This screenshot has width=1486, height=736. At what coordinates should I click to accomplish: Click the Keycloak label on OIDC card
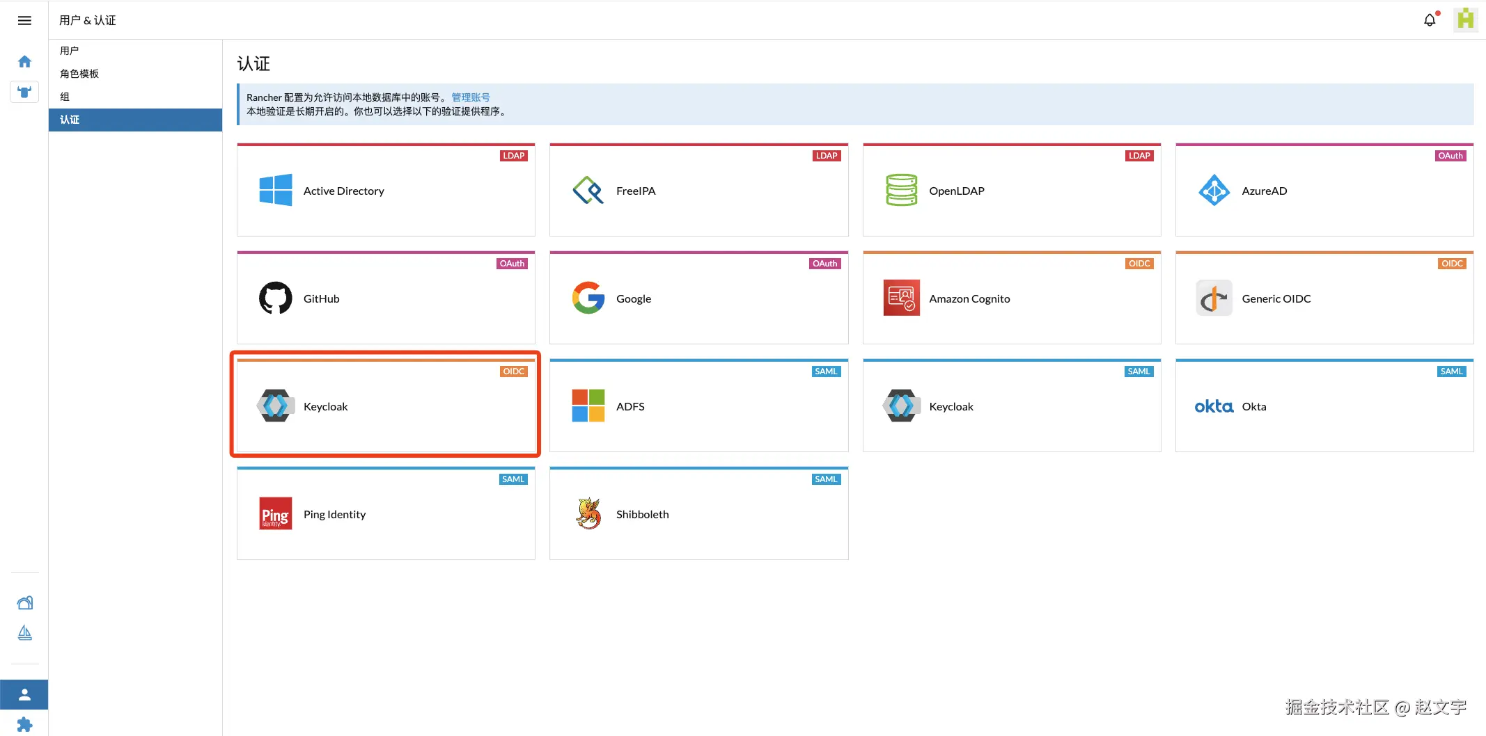(325, 406)
